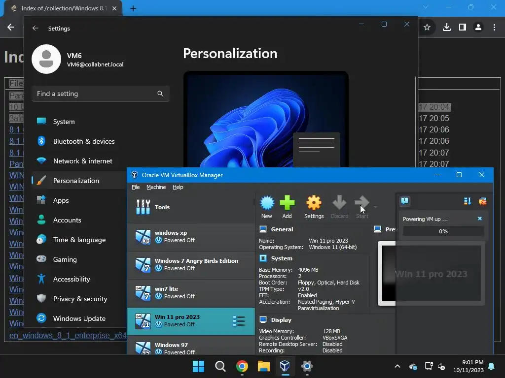Open Chrome profile avatar icon
505x378 pixels.
tap(478, 28)
